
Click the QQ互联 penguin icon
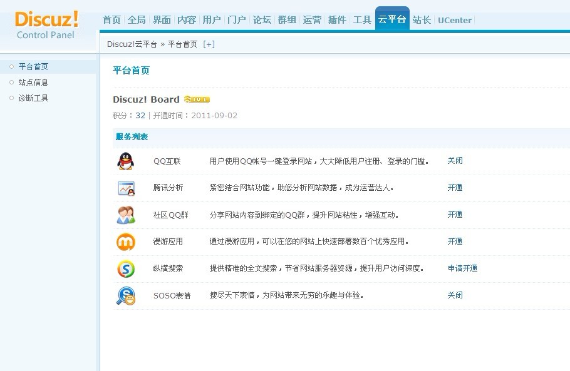(126, 161)
